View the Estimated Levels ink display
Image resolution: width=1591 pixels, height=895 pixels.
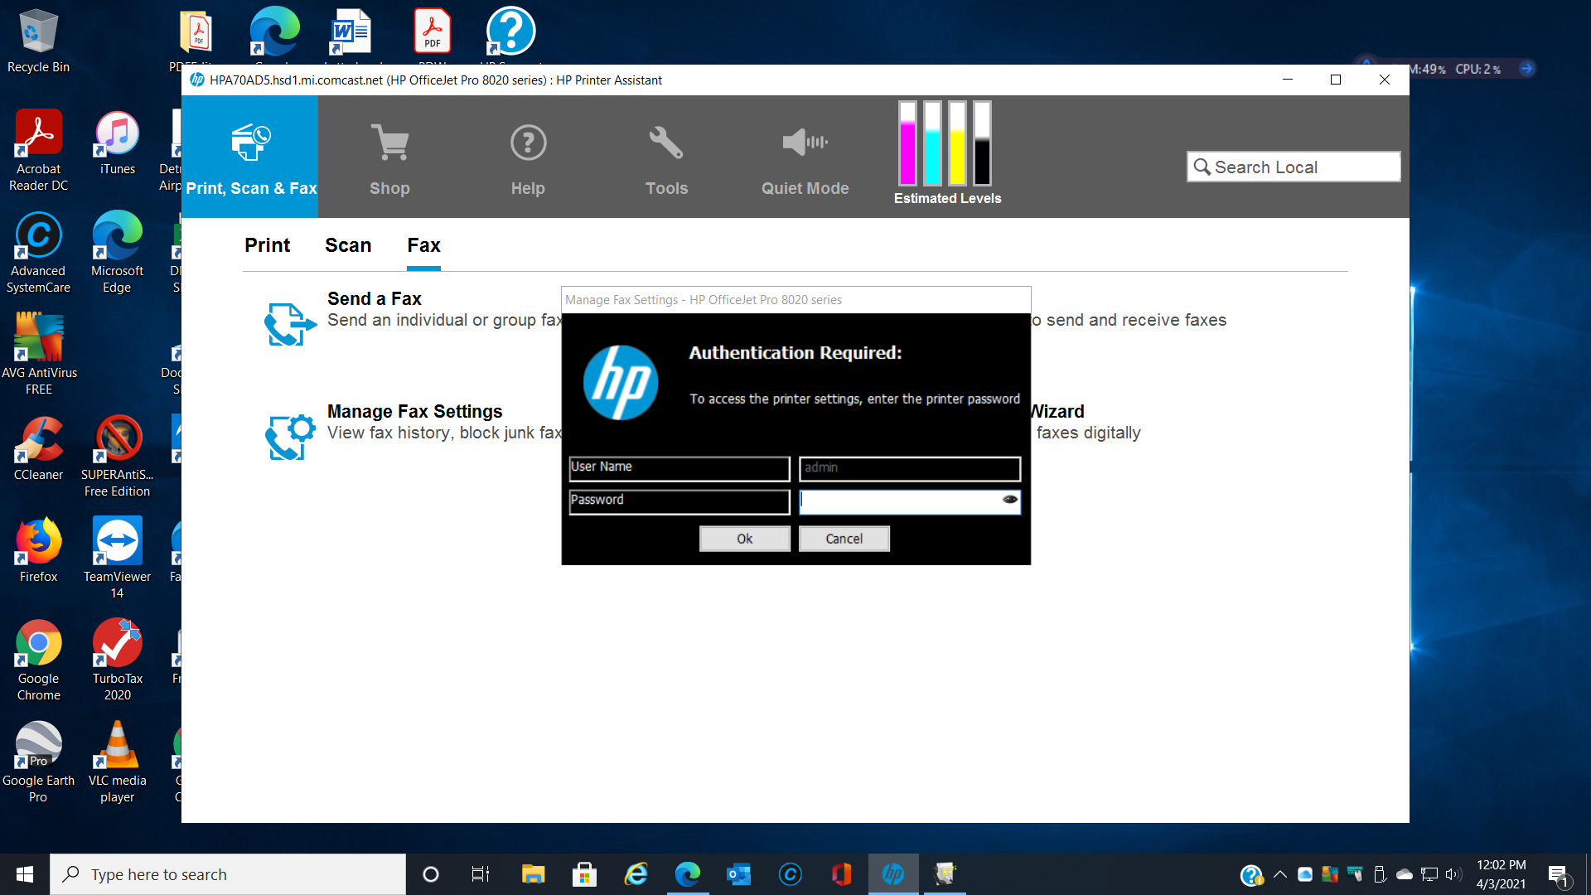946,149
